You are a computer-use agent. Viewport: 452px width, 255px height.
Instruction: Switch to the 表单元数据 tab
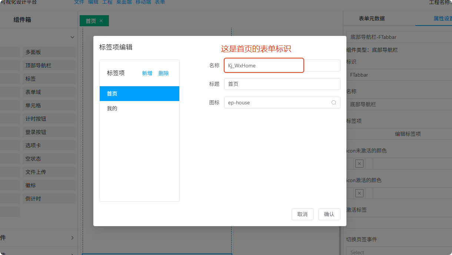pyautogui.click(x=372, y=19)
